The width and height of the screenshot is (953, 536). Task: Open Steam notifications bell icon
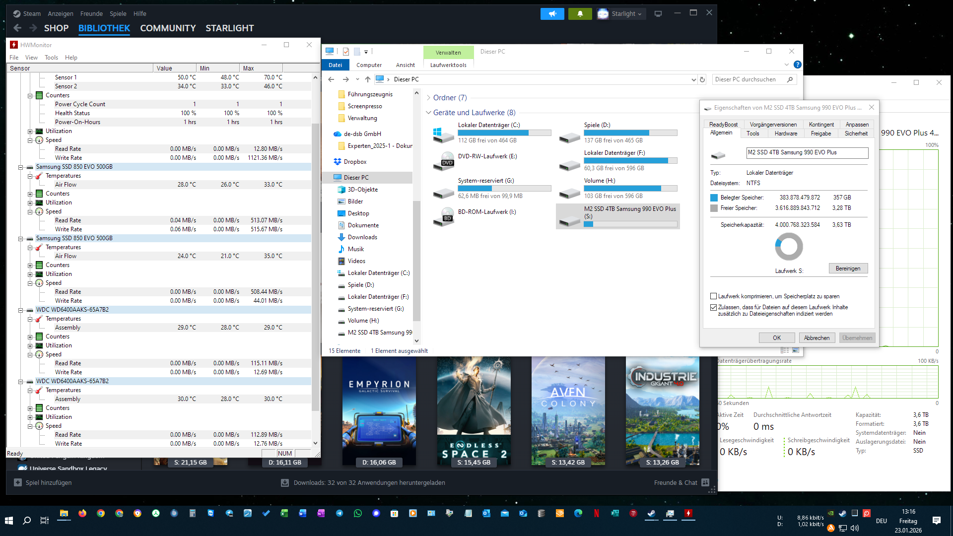[580, 14]
